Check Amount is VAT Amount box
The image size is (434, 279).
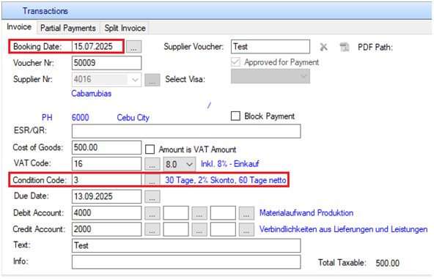coord(150,149)
